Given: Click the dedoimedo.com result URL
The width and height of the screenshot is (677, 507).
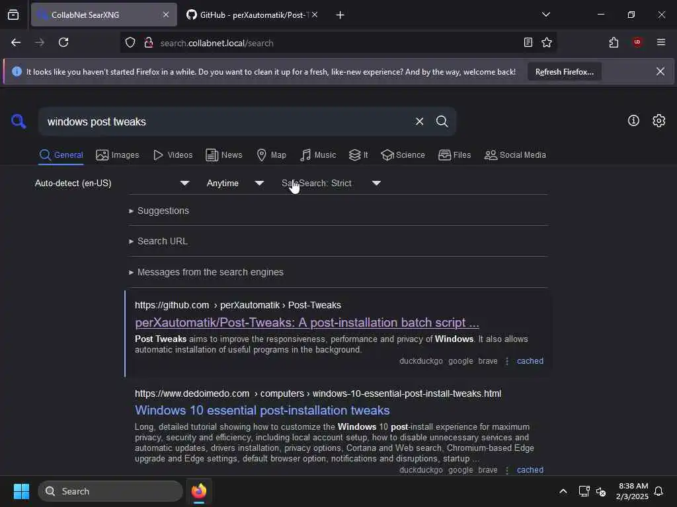Looking at the screenshot, I should point(318,393).
